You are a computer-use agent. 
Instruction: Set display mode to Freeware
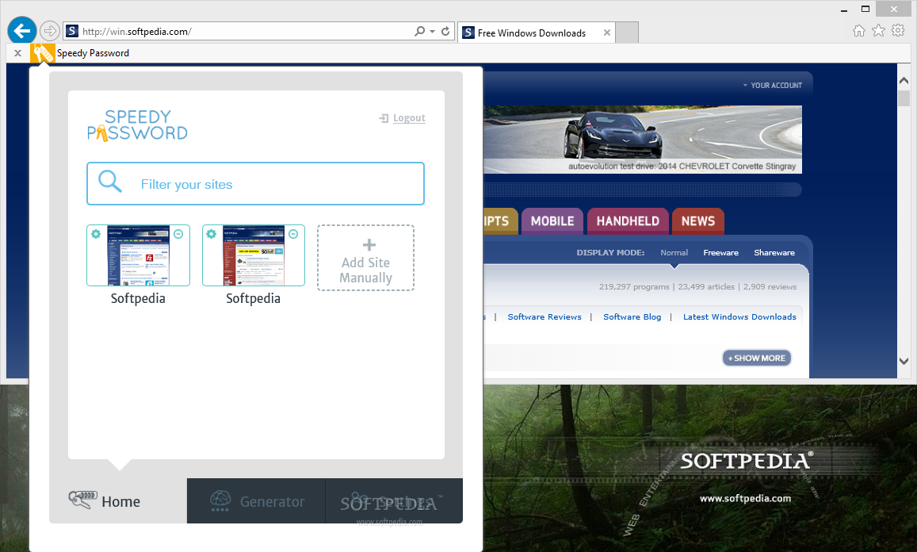tap(720, 253)
